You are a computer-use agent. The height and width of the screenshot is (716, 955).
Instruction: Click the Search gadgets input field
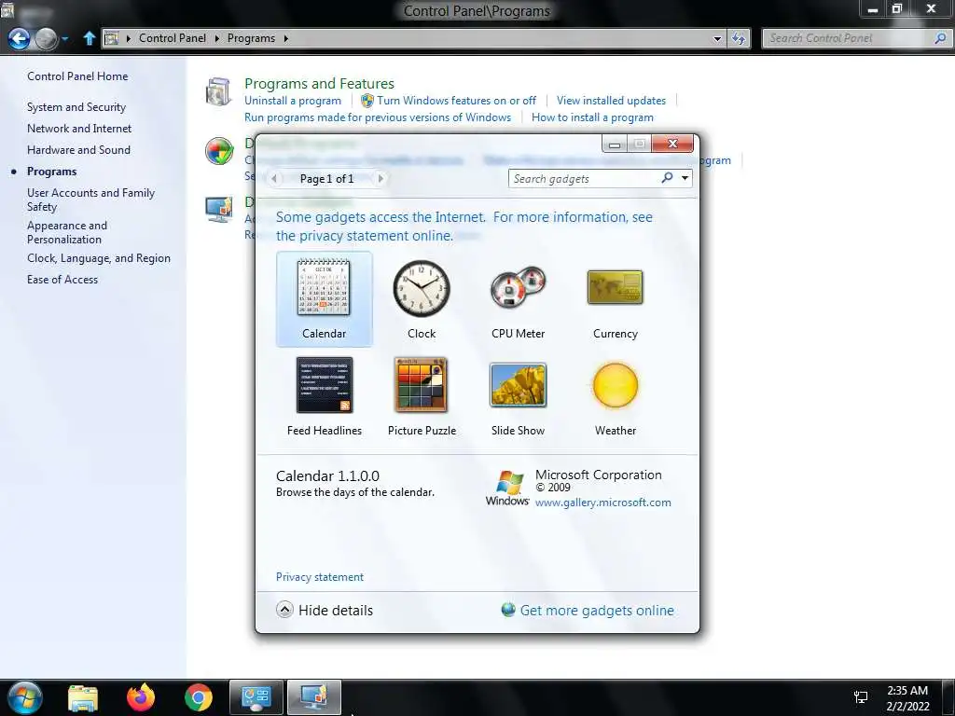[x=585, y=178]
